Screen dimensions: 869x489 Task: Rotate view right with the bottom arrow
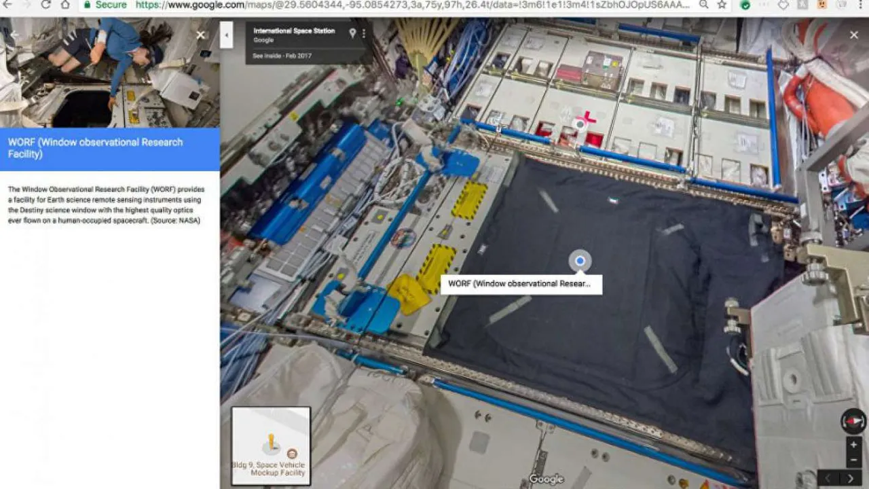pyautogui.click(x=850, y=478)
